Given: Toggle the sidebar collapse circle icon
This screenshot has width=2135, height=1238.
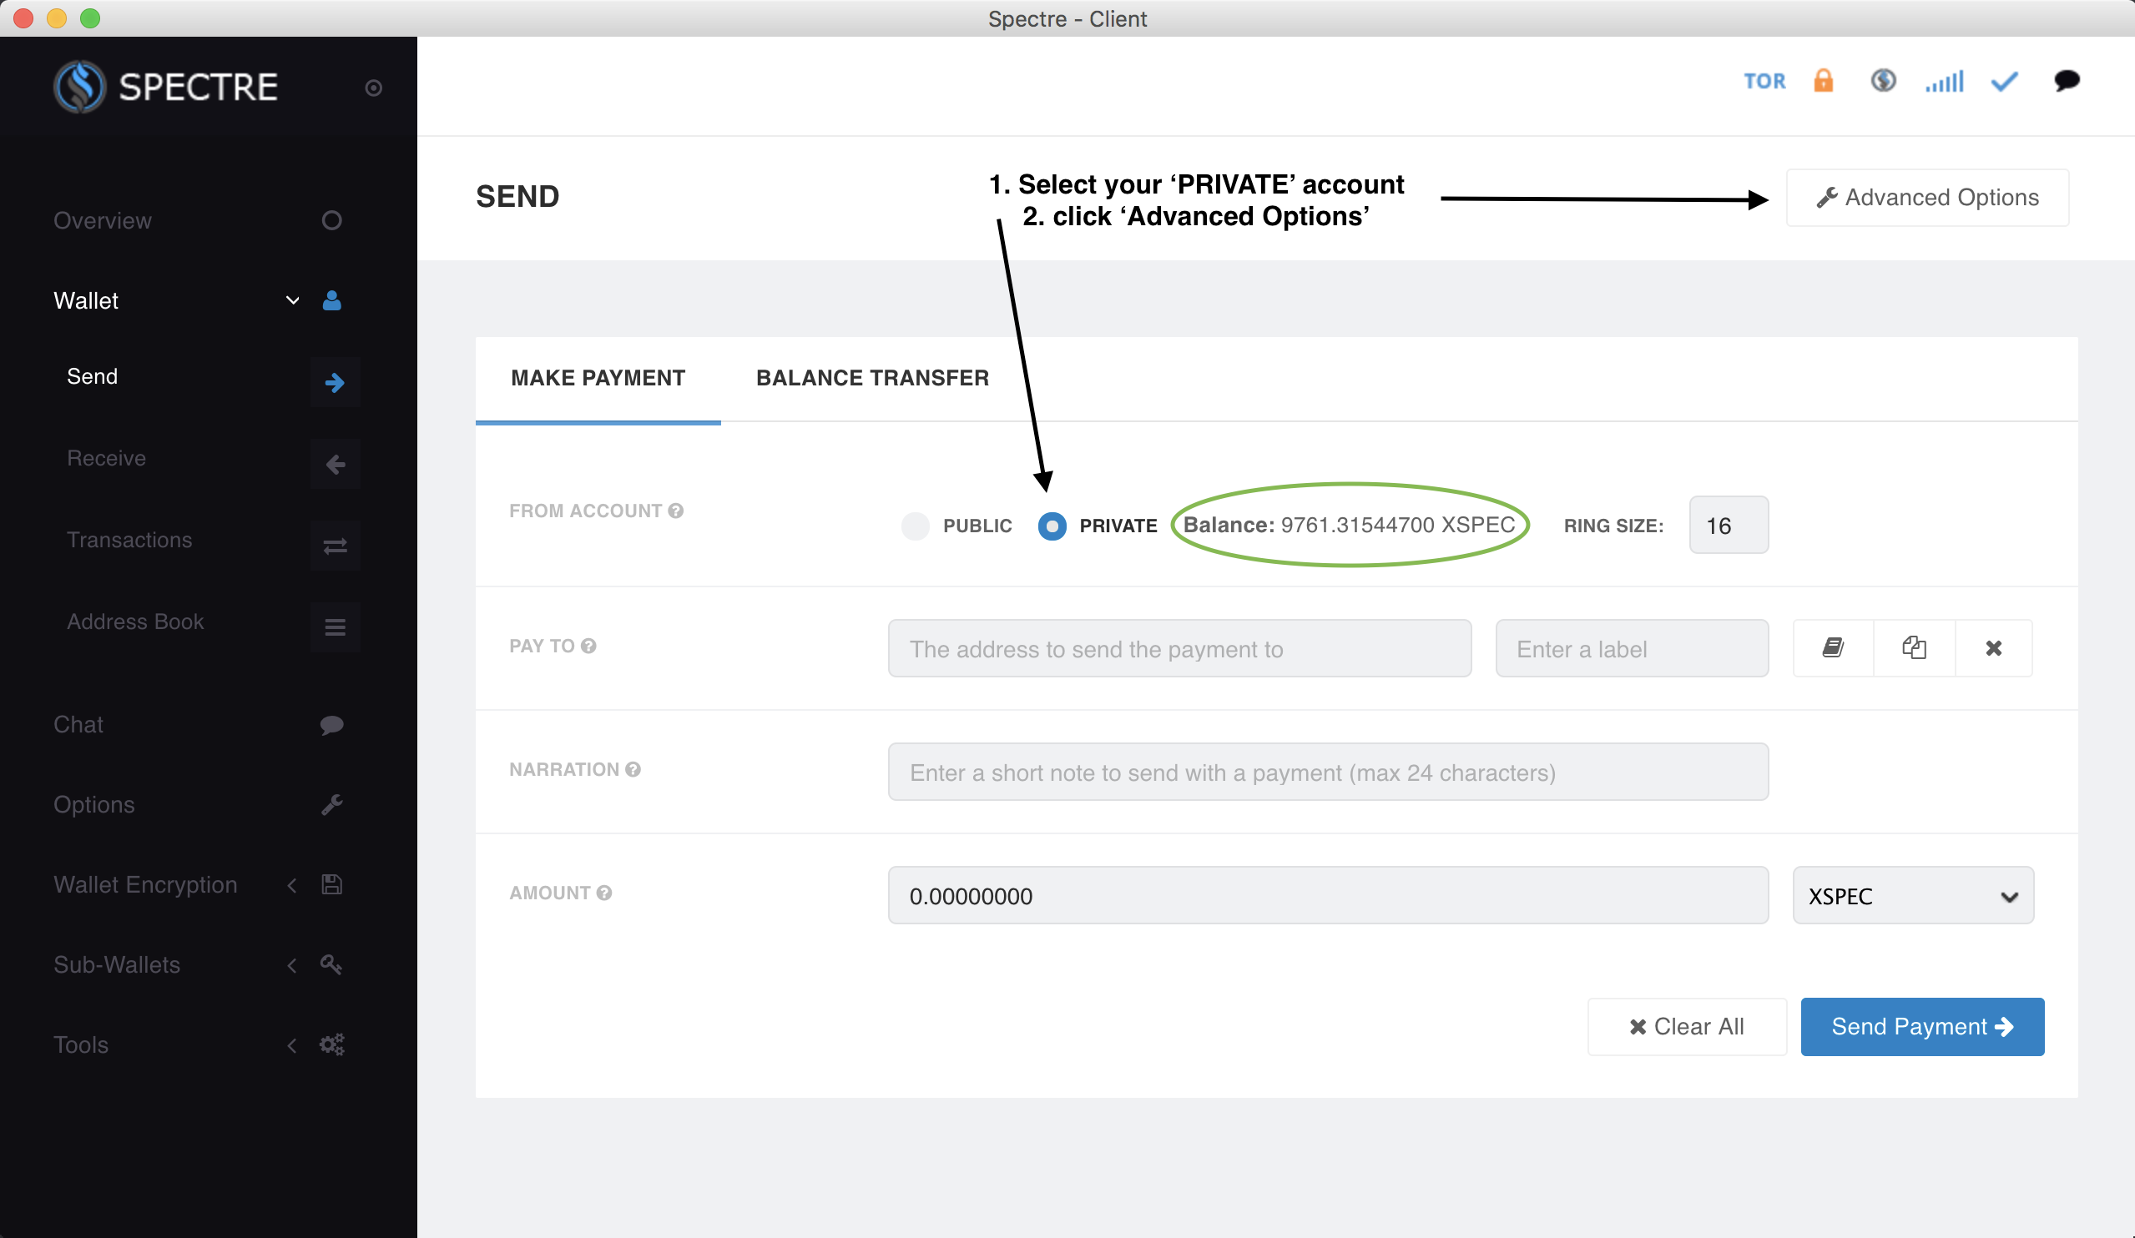Looking at the screenshot, I should point(374,88).
